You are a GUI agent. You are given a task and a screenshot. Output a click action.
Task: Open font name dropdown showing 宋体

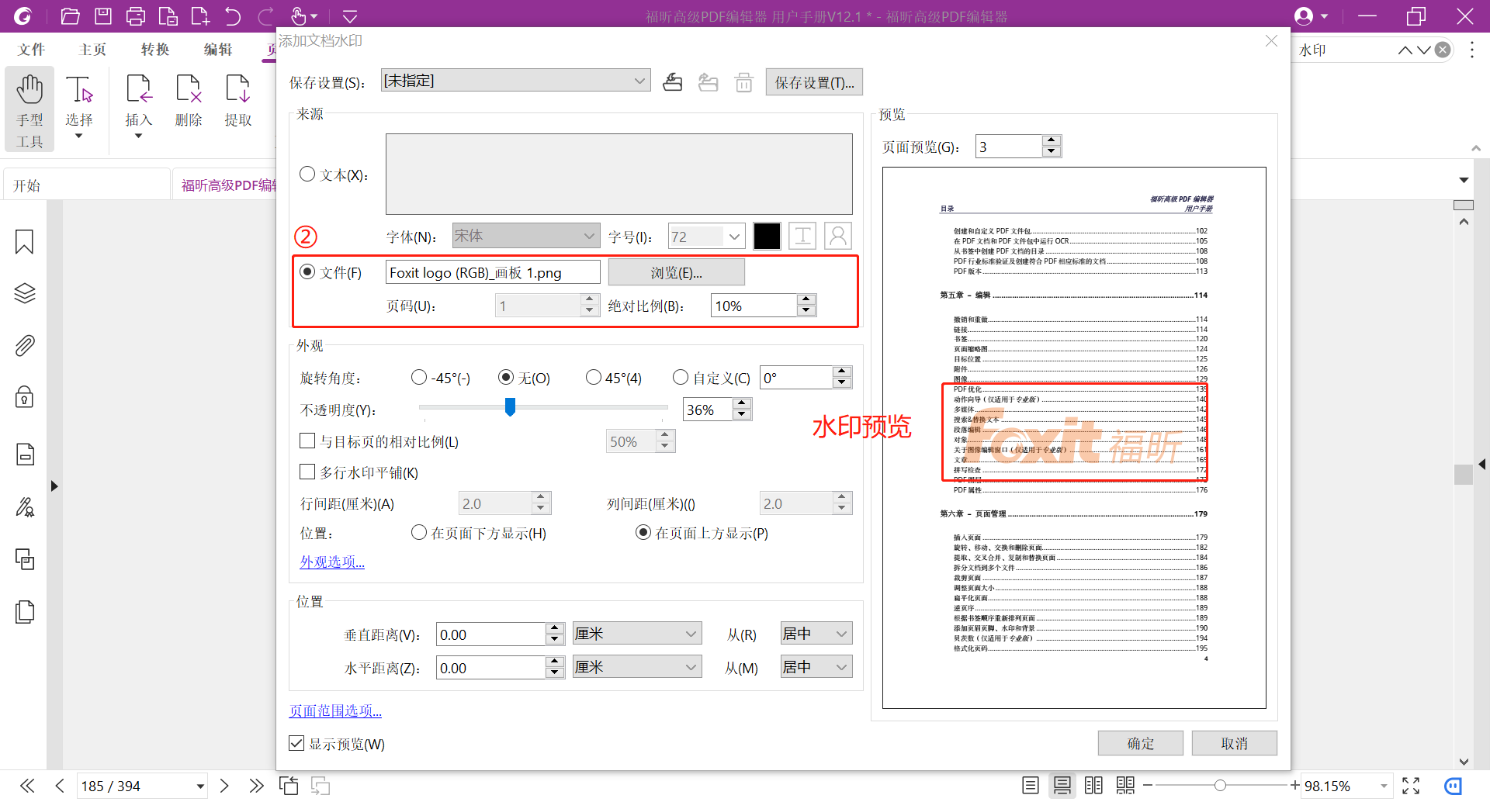[x=526, y=236]
